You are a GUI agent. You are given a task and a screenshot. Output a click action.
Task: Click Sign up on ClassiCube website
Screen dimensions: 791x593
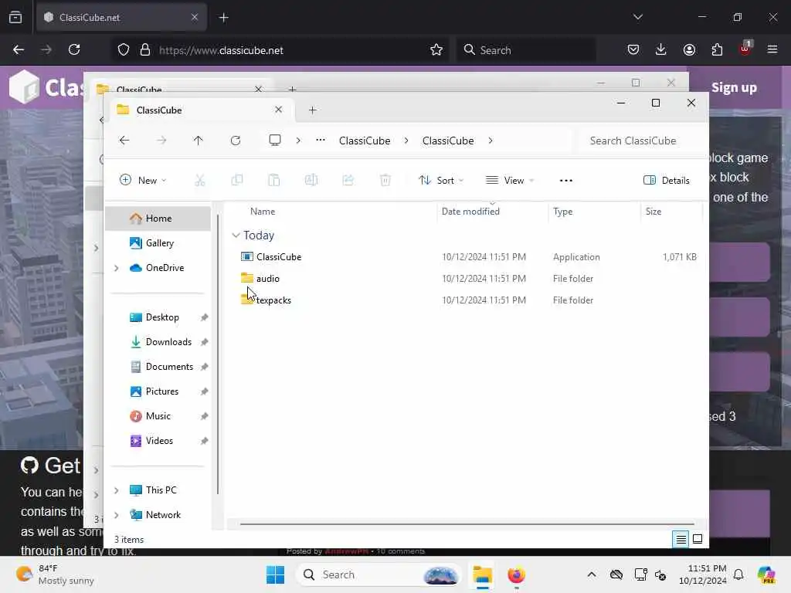pyautogui.click(x=734, y=88)
